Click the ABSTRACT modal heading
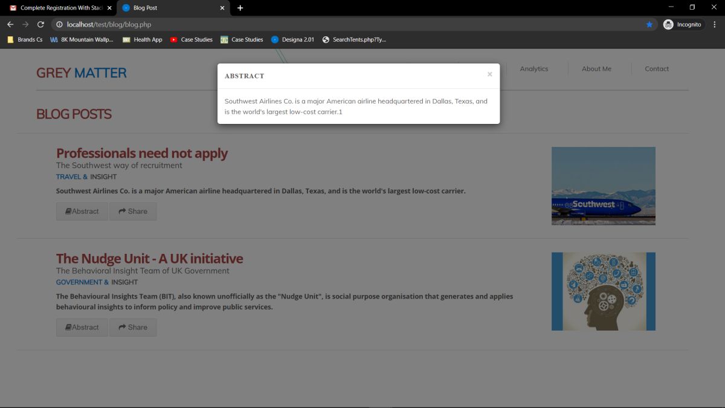 245,76
